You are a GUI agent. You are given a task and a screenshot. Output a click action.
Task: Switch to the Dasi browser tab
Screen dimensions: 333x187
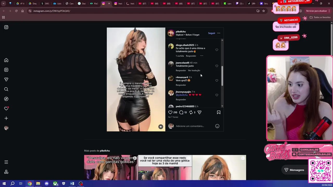(x=82, y=4)
